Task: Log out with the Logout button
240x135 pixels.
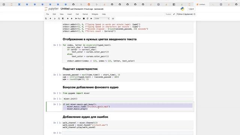Action: click(x=191, y=9)
